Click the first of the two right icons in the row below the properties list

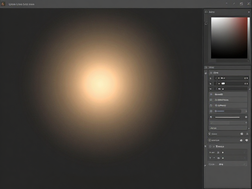(x=242, y=134)
